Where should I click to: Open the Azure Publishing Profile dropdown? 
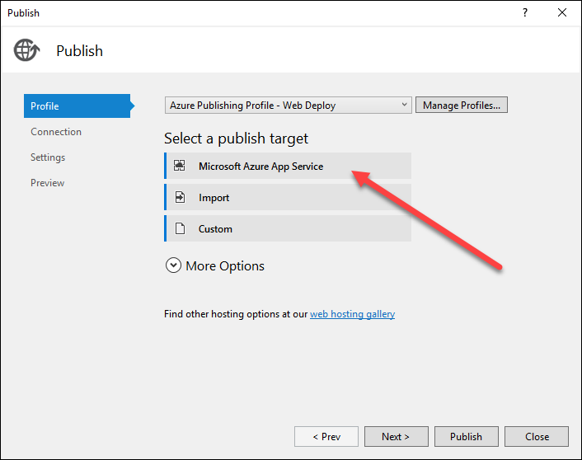tap(288, 105)
